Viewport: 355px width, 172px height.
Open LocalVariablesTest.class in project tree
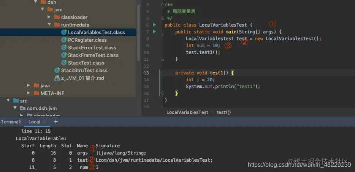tap(97, 32)
